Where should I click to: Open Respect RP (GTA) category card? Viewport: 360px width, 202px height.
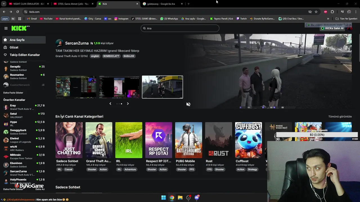(x=159, y=140)
